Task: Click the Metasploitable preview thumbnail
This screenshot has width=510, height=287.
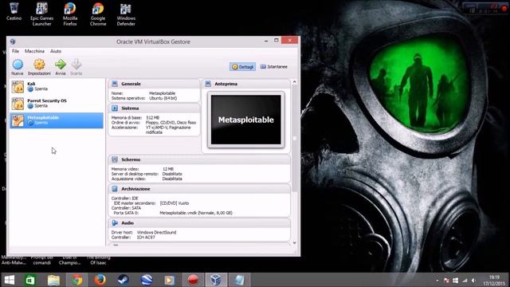Action: 246,120
